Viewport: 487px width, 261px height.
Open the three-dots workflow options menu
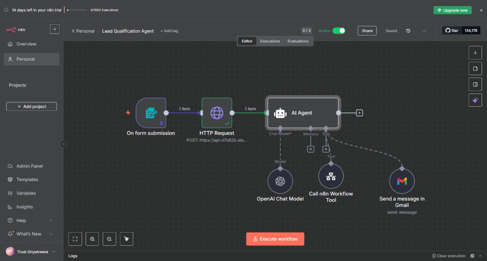coord(424,31)
